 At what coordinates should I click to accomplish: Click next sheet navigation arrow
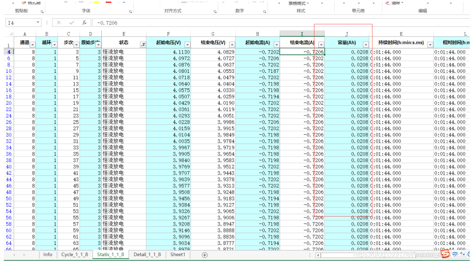[x=24, y=255]
